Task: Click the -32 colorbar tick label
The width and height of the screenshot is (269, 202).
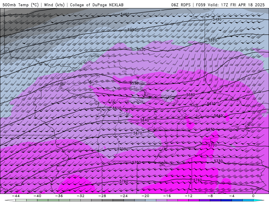Action: [81, 196]
